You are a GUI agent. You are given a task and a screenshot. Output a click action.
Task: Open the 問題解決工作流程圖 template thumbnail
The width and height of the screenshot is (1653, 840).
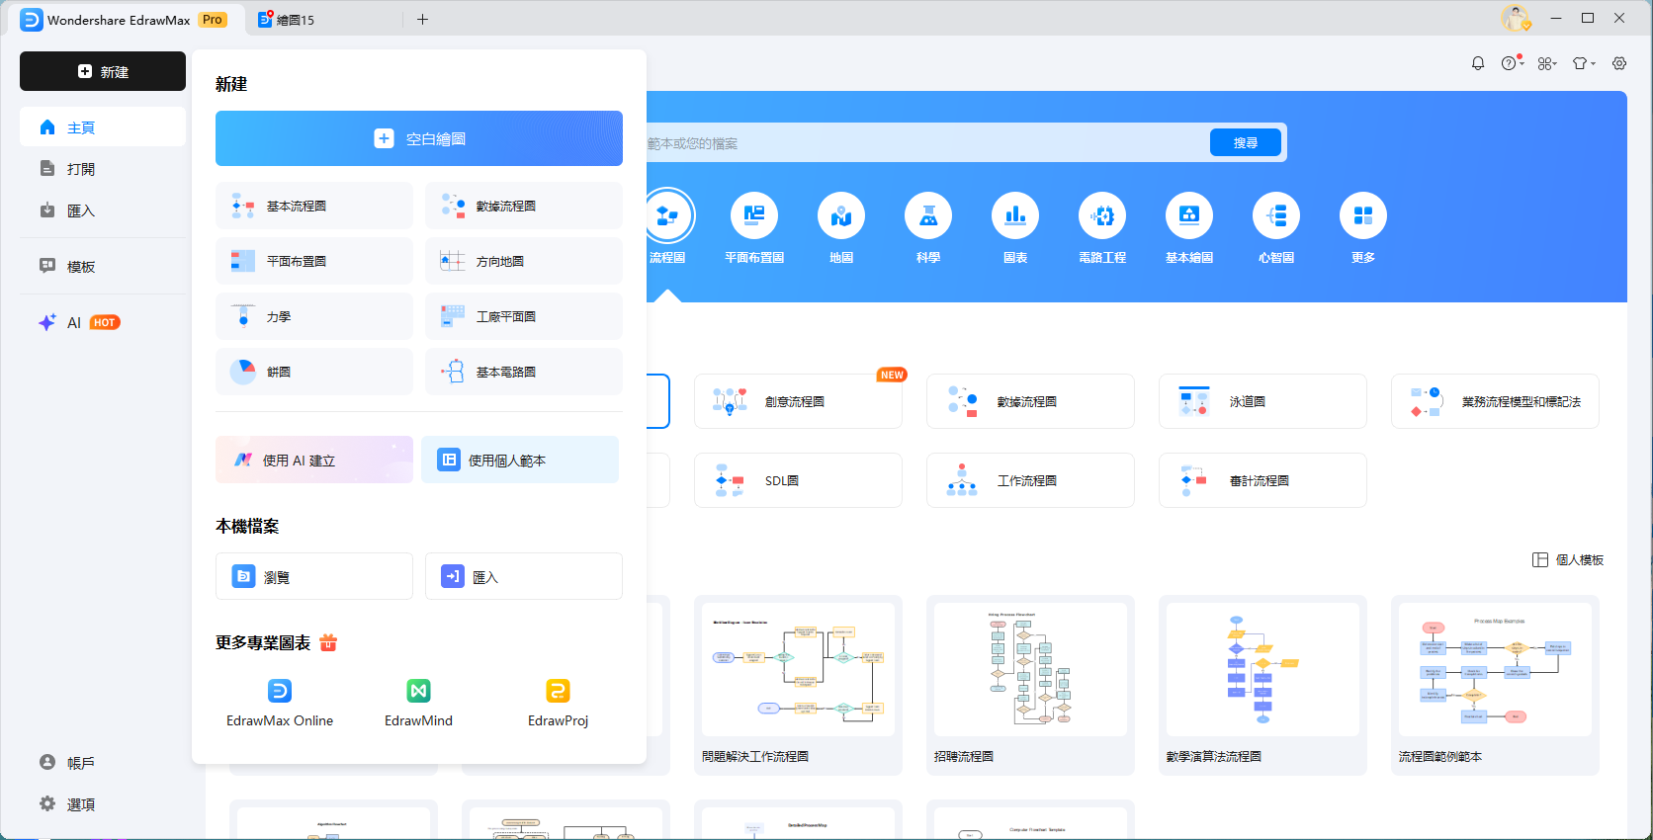click(x=798, y=670)
